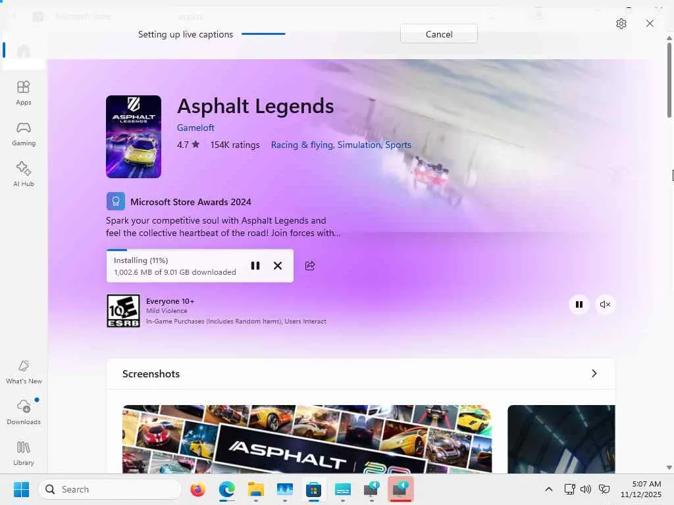674x505 pixels.
Task: Open the Sports category link
Action: pos(398,145)
